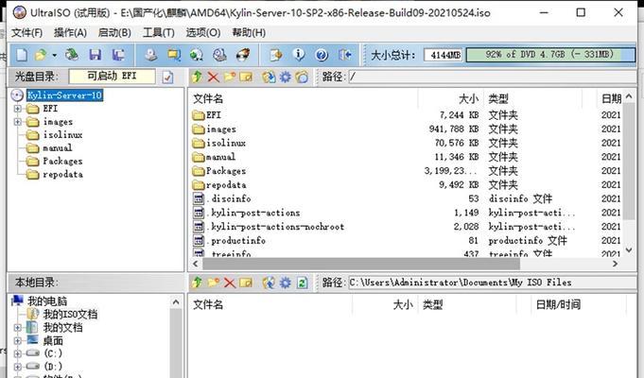The width and height of the screenshot is (644, 378).
Task: Click the Open CD/DVD disc icon
Action: click(72, 55)
